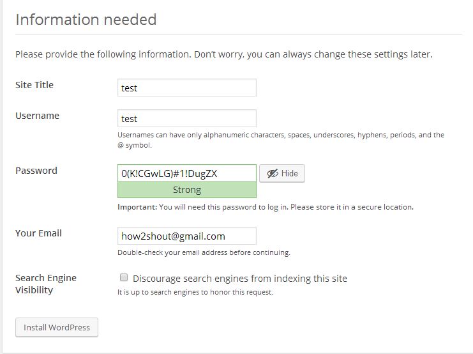Select the Password field with generated password
This screenshot has height=354, width=473.
click(187, 173)
